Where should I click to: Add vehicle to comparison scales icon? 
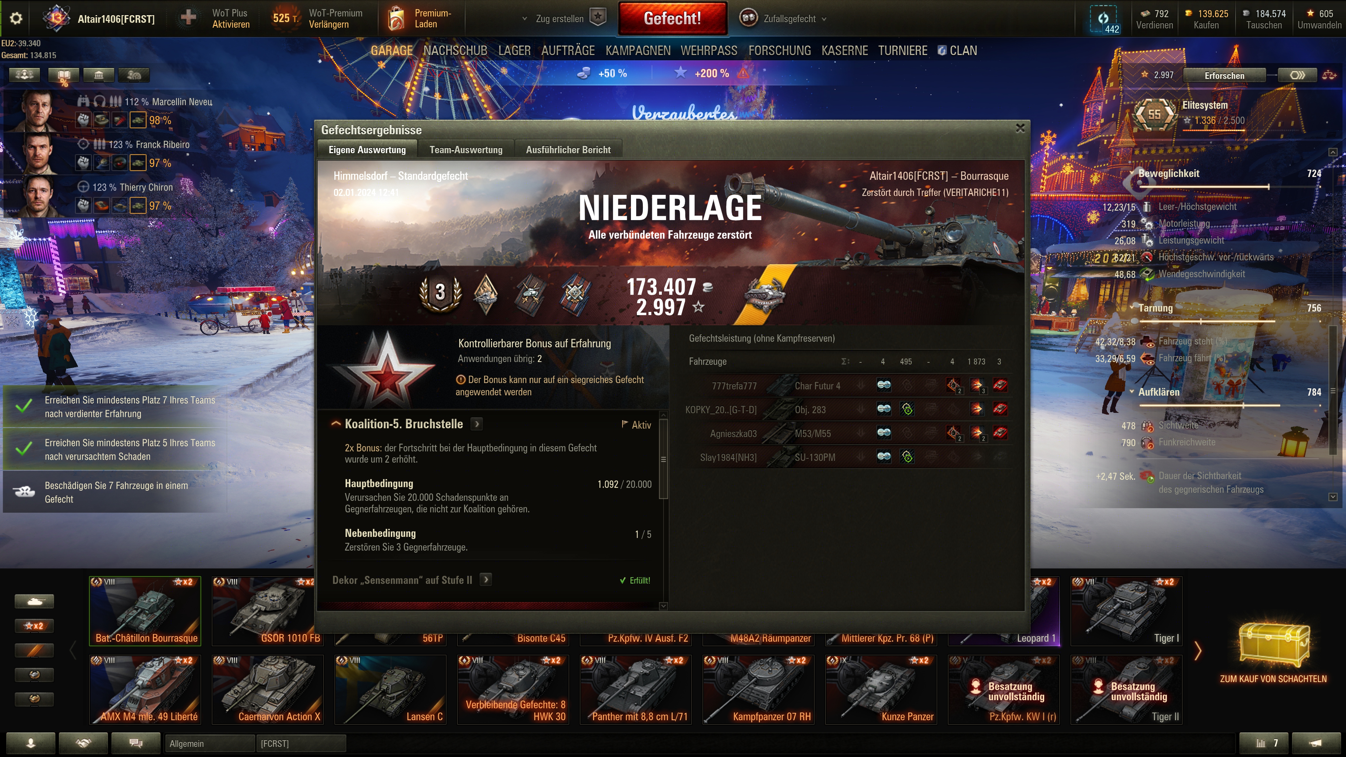point(1329,75)
